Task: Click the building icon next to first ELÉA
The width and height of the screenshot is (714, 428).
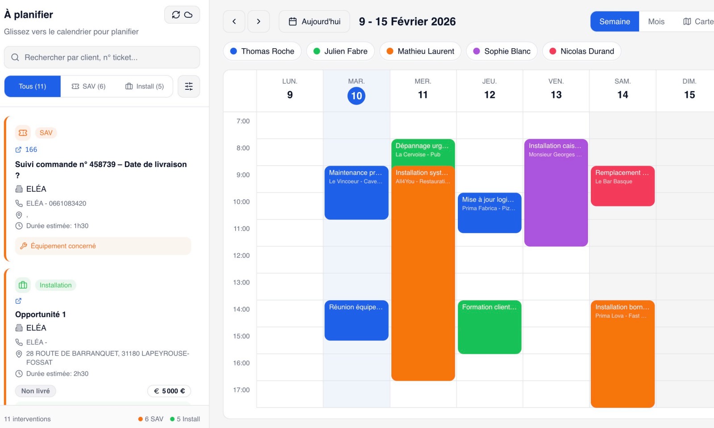Action: (19, 189)
